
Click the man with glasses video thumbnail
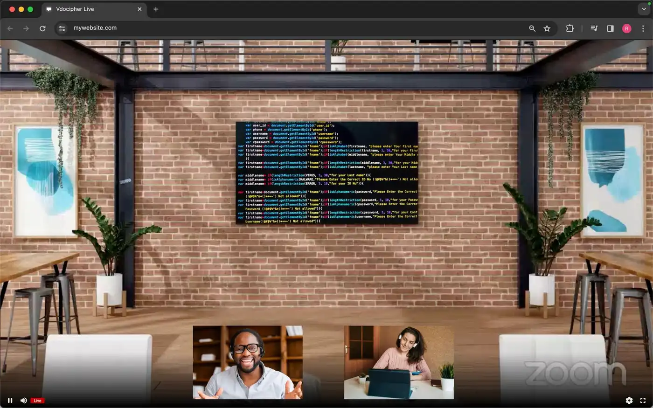(248, 362)
